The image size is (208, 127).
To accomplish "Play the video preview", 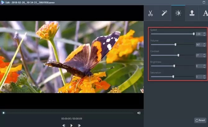I will pos(71,125).
